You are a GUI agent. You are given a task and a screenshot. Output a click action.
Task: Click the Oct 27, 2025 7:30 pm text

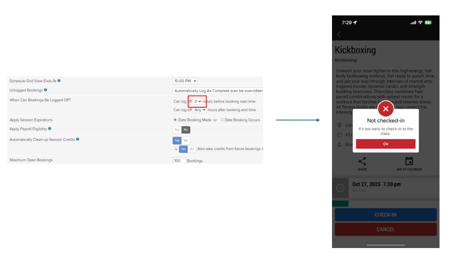pyautogui.click(x=376, y=184)
